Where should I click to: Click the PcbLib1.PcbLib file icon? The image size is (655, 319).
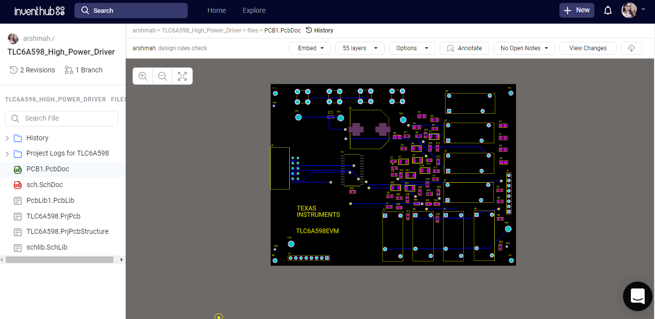point(18,201)
